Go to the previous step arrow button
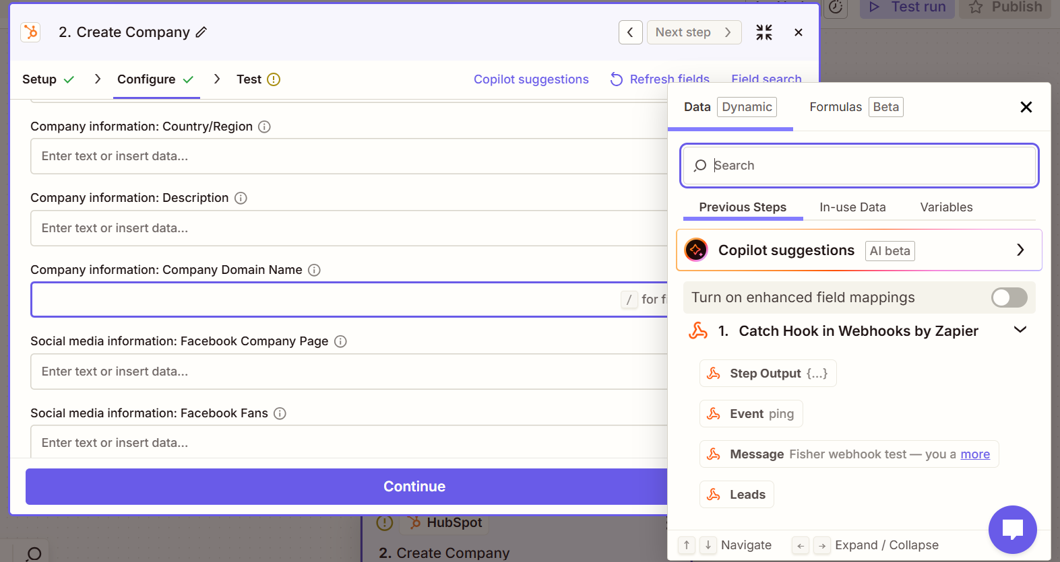Viewport: 1060px width, 562px height. 630,32
